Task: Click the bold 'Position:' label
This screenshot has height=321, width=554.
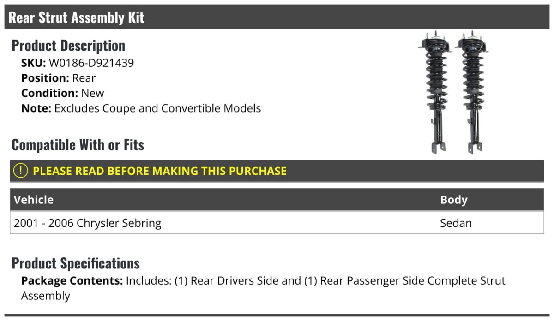Action: click(45, 78)
